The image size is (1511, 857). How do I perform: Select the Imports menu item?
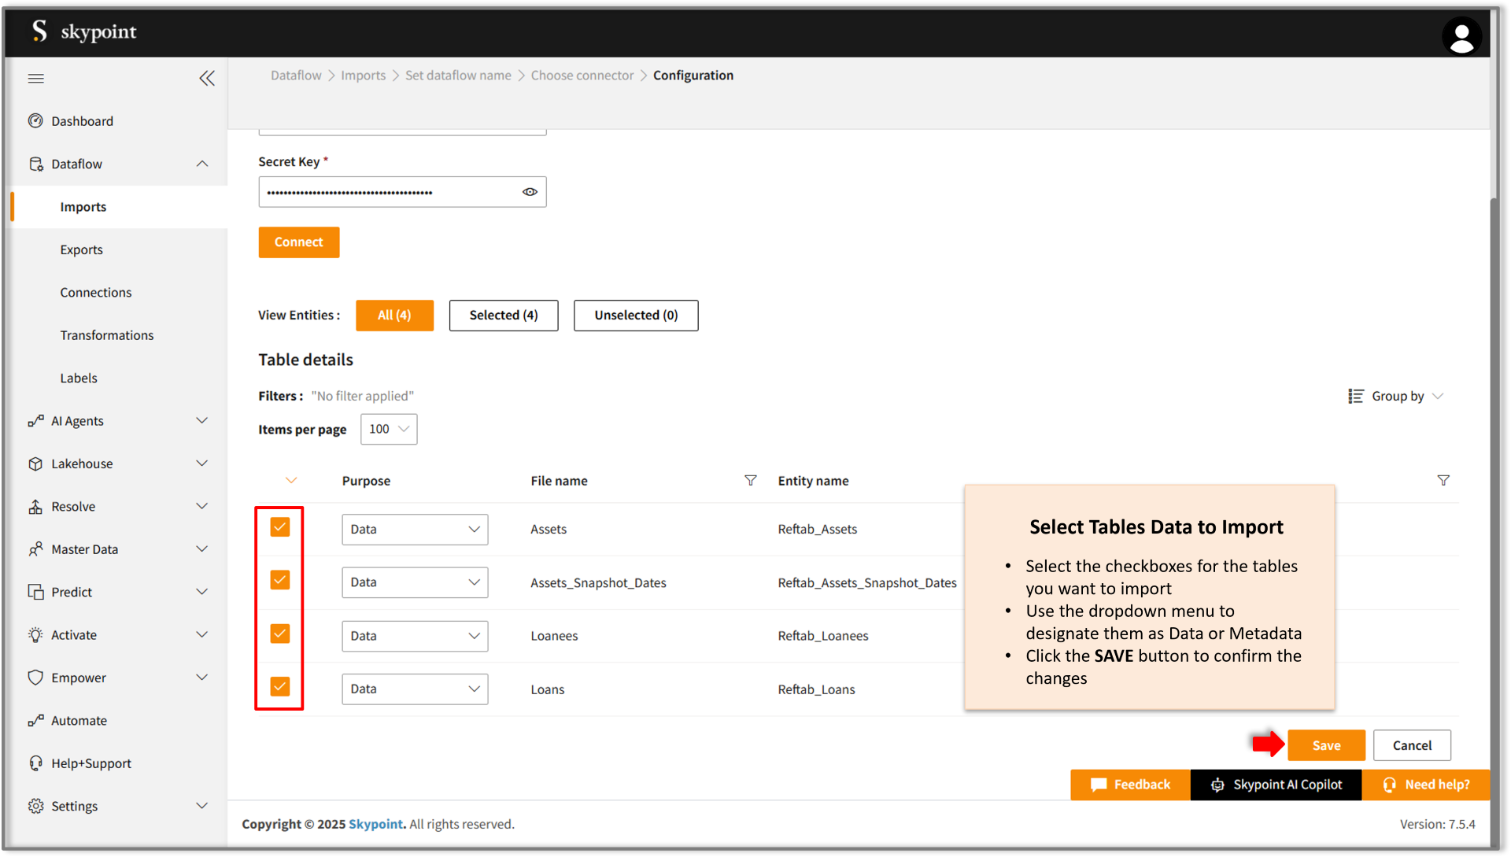tap(83, 206)
